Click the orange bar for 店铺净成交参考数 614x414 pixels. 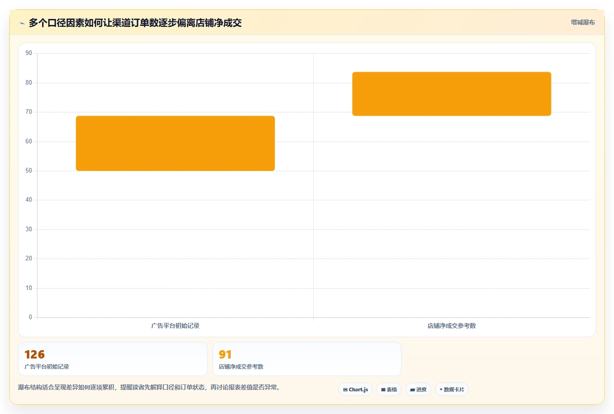coord(452,94)
